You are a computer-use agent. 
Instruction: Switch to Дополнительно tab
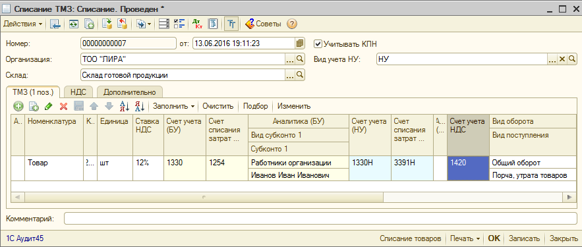click(130, 92)
